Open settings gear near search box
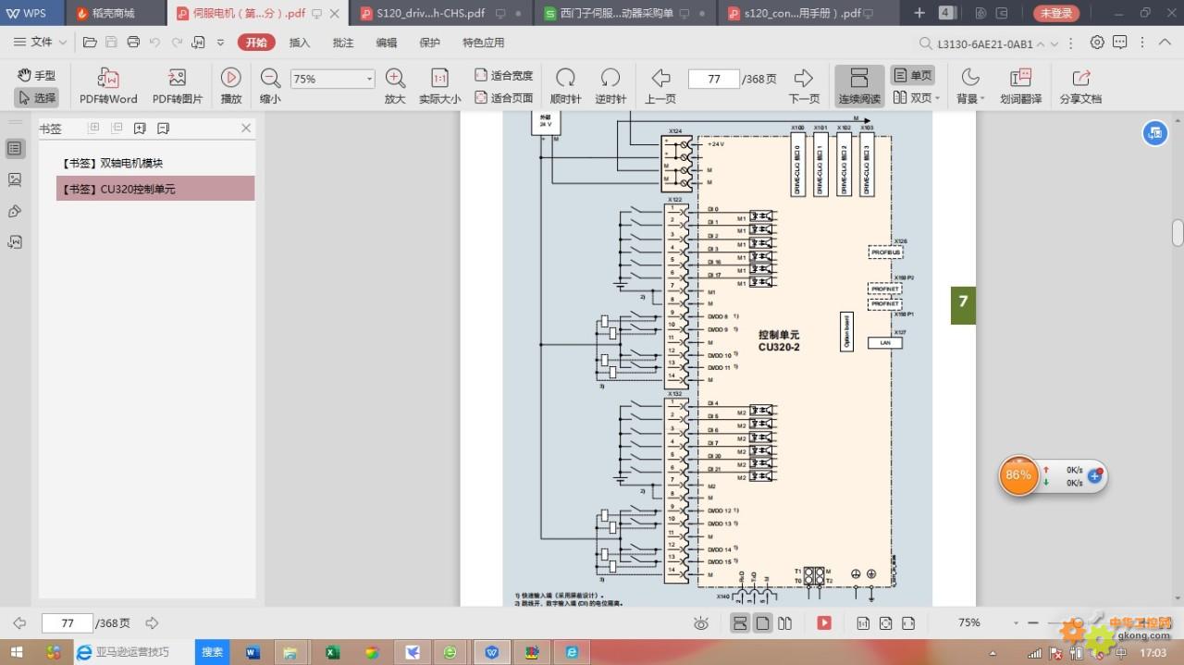This screenshot has height=665, width=1184. [1097, 43]
